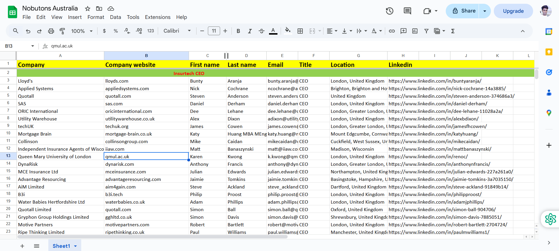The width and height of the screenshot is (559, 251).
Task: Increase decimal places
Action: 139,31
